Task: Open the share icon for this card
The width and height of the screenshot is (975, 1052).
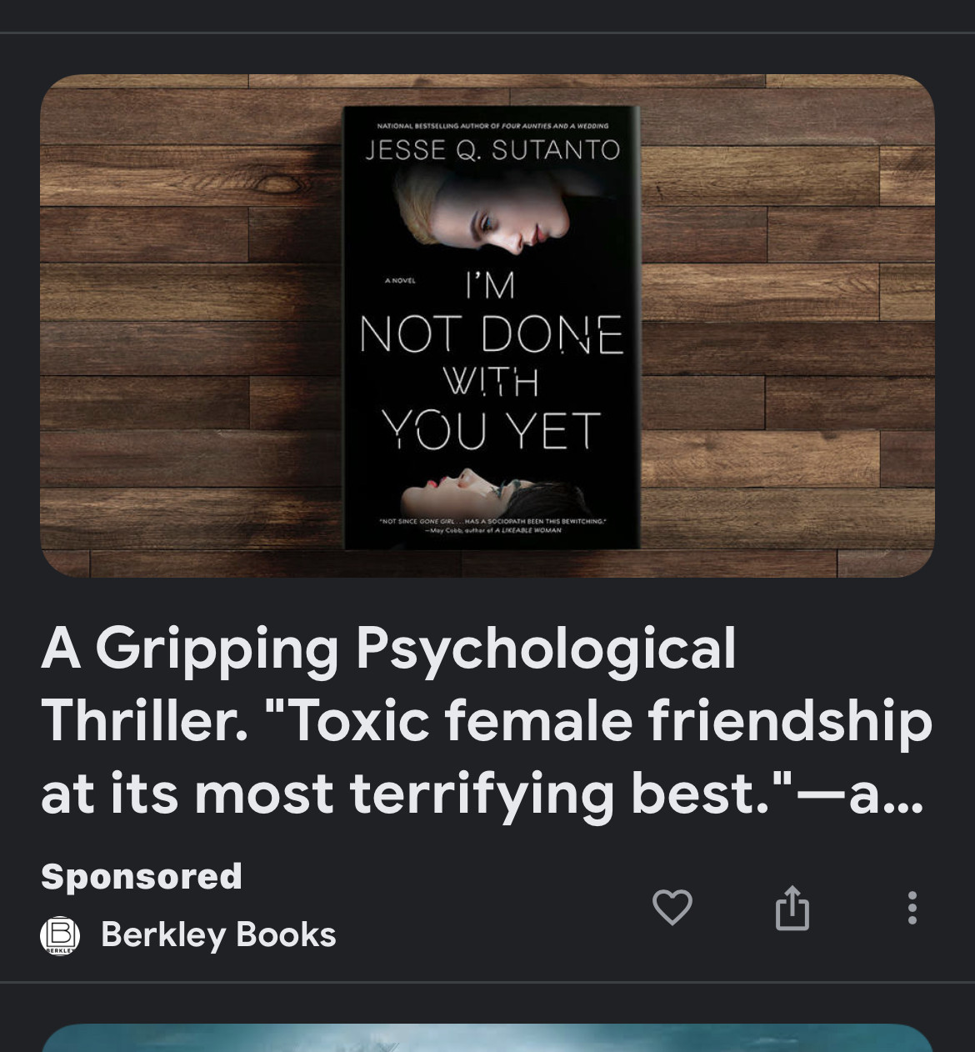Action: point(792,907)
